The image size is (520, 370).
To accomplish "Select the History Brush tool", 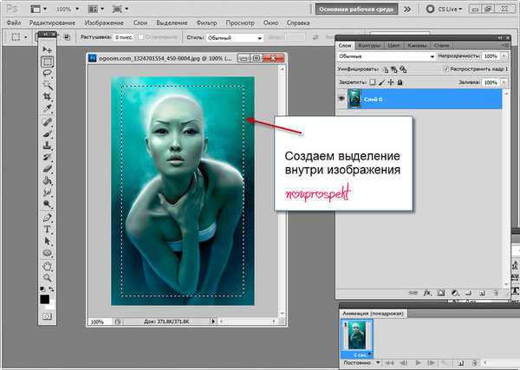I will [47, 157].
